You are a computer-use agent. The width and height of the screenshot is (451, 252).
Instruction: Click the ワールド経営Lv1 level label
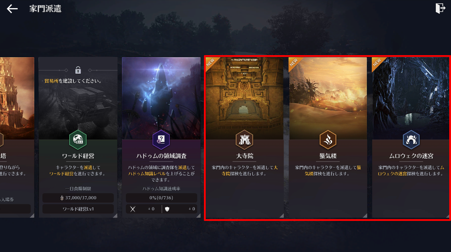click(78, 209)
